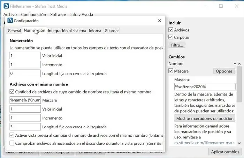Close the Configuración dialog
The height and width of the screenshot is (158, 244).
pos(160,21)
